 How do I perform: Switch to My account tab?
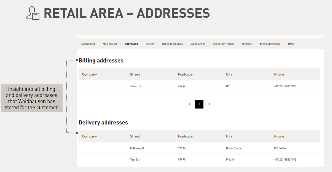[110, 44]
